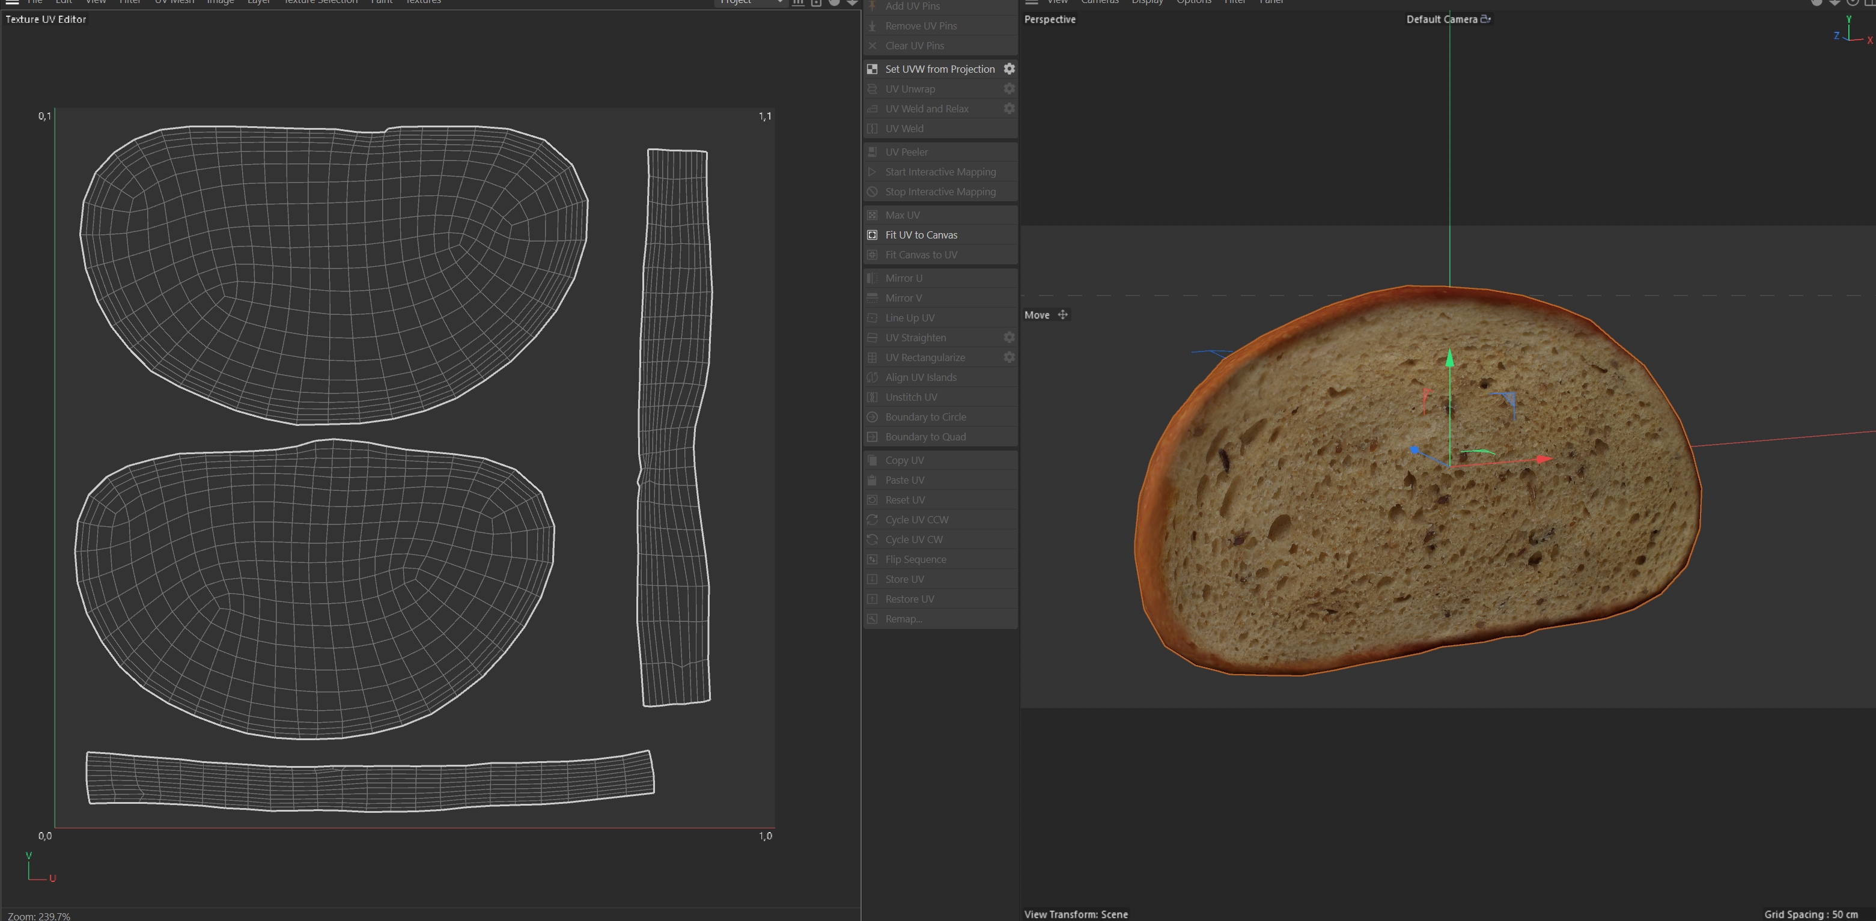Screen dimensions: 1876x921
Task: Click the Perspective viewport label
Action: (1049, 20)
